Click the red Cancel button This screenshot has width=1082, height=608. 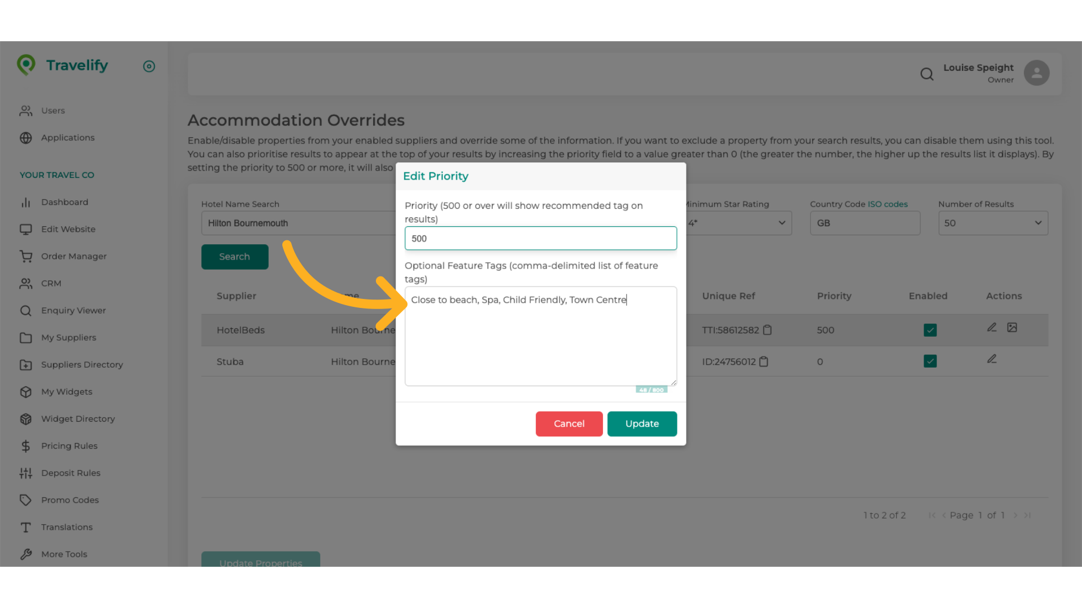coord(569,424)
